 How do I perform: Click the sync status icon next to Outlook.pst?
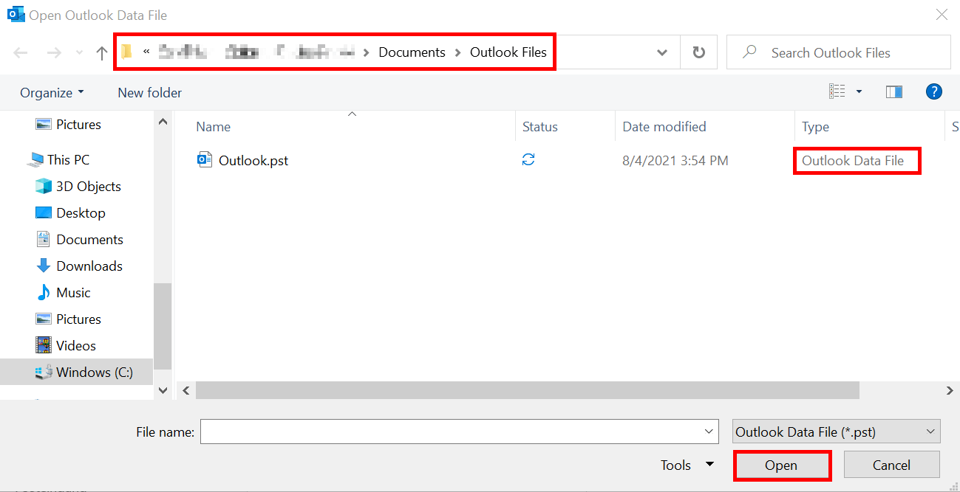[x=528, y=159]
